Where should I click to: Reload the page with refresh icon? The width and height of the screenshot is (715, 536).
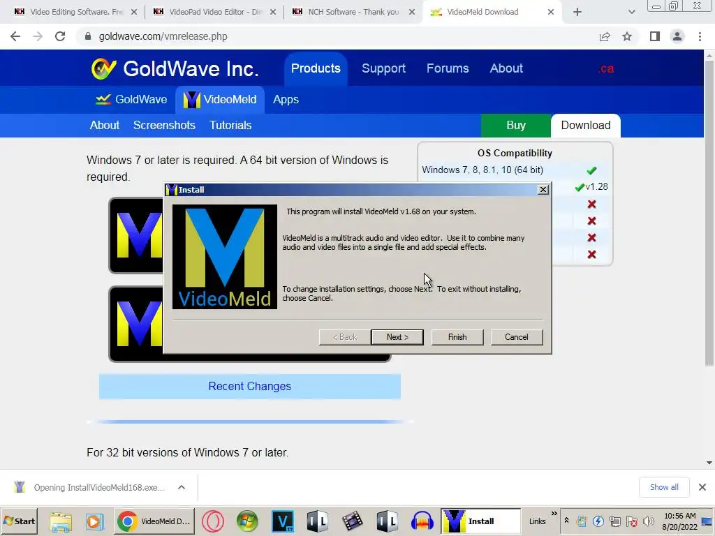pyautogui.click(x=60, y=36)
